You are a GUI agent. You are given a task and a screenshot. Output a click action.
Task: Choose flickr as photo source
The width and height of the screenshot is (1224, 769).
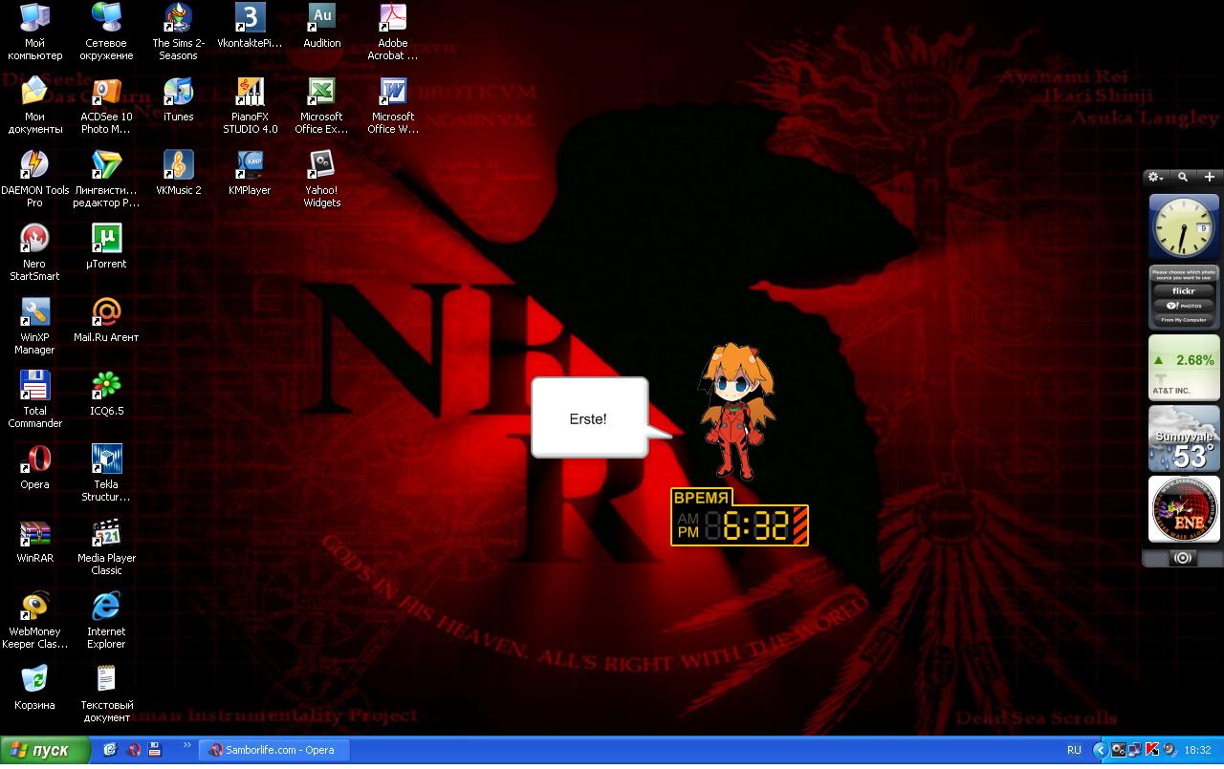(1184, 291)
